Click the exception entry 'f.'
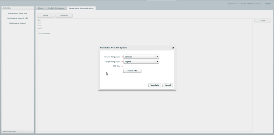274x135 pixels. [x=38, y=31]
